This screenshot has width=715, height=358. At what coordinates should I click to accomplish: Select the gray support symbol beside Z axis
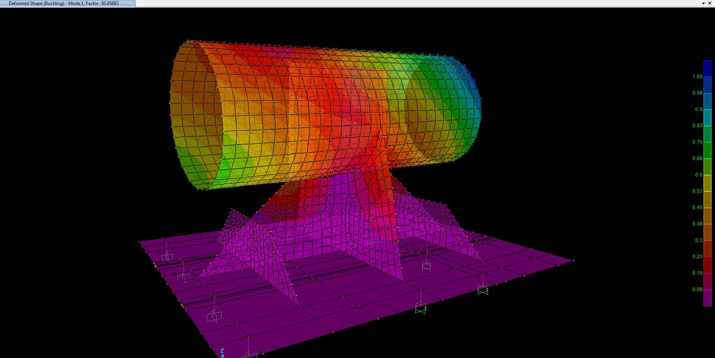[250, 355]
